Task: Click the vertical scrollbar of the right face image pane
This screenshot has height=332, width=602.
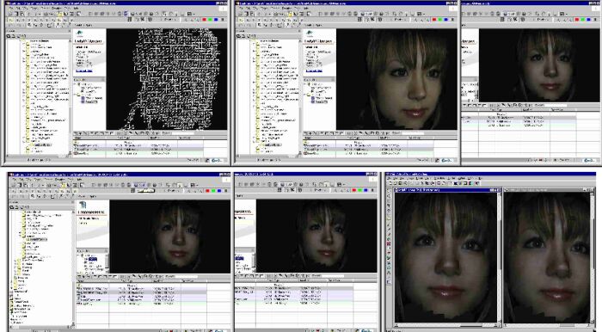Action: (593, 257)
